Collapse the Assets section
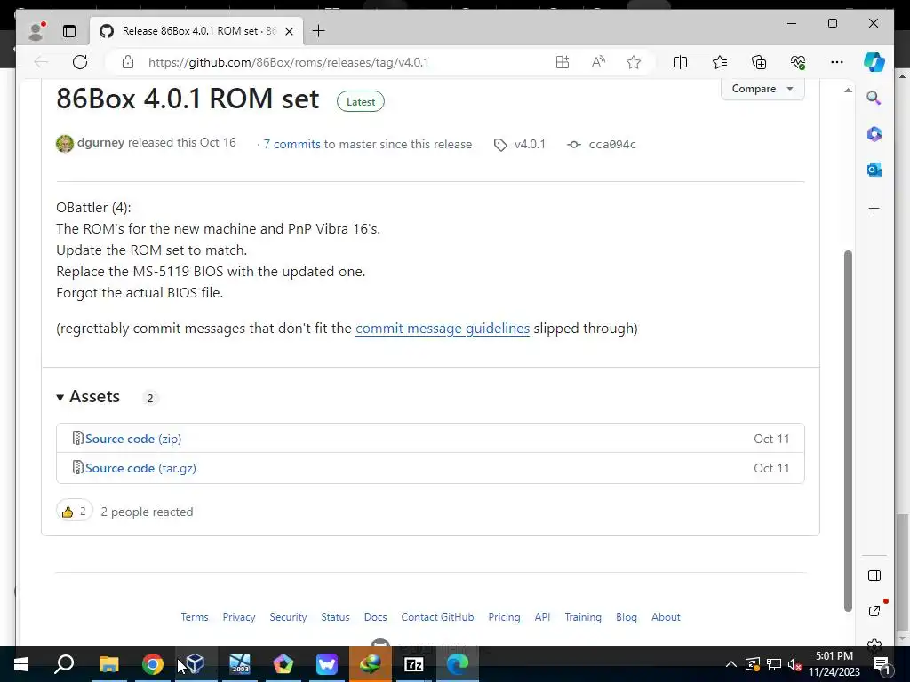 click(88, 397)
